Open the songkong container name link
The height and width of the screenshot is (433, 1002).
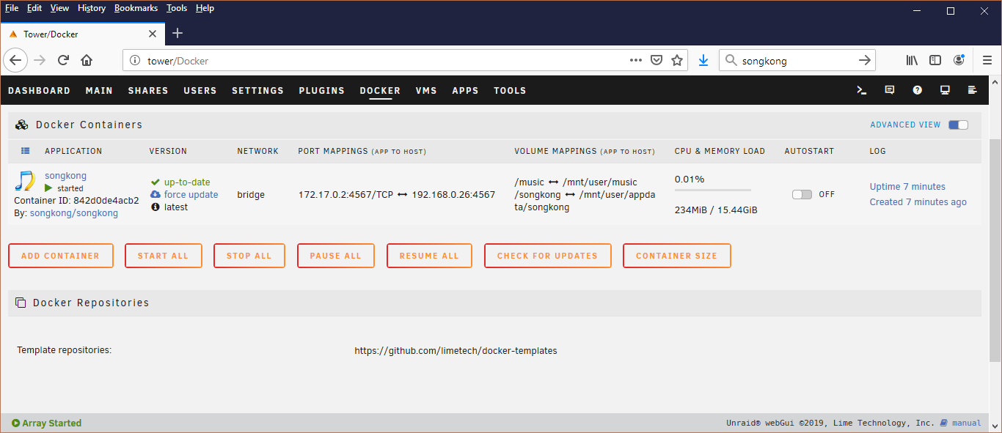point(65,176)
